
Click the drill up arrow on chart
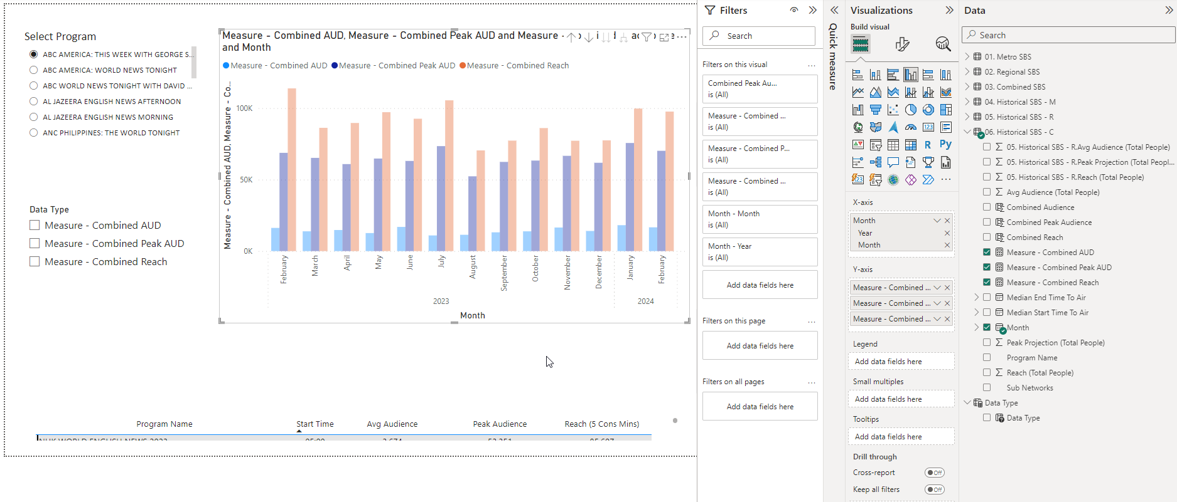pyautogui.click(x=571, y=37)
